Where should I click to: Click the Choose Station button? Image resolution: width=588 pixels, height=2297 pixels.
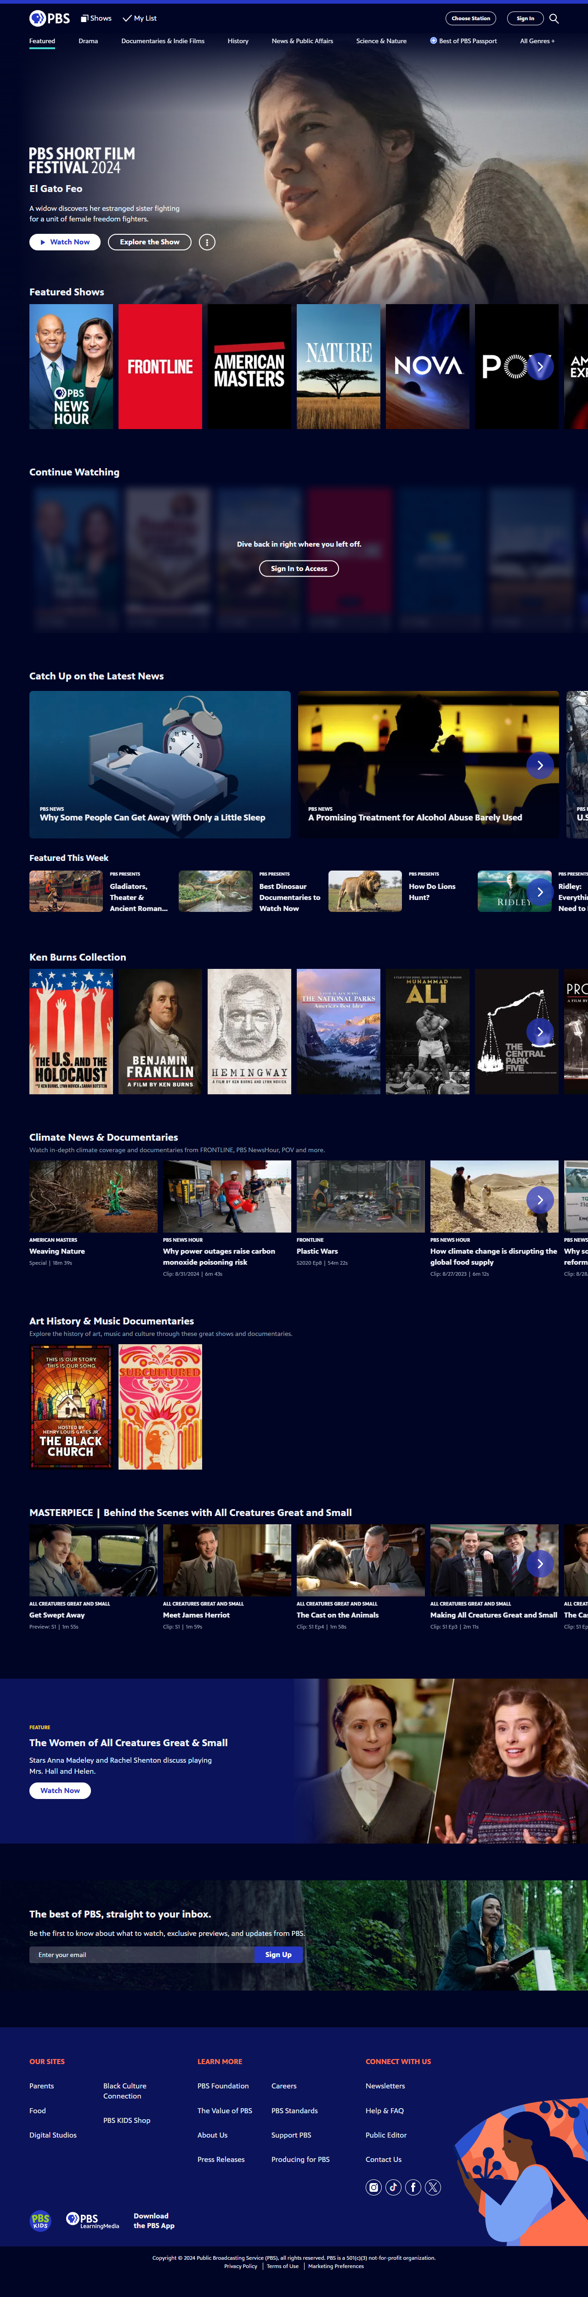point(471,18)
